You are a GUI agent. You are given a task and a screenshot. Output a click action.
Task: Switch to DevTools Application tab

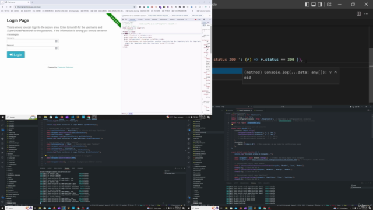180,19
